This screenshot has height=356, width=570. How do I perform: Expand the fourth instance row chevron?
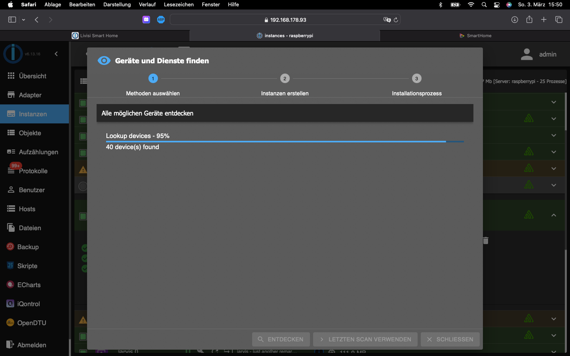click(554, 152)
